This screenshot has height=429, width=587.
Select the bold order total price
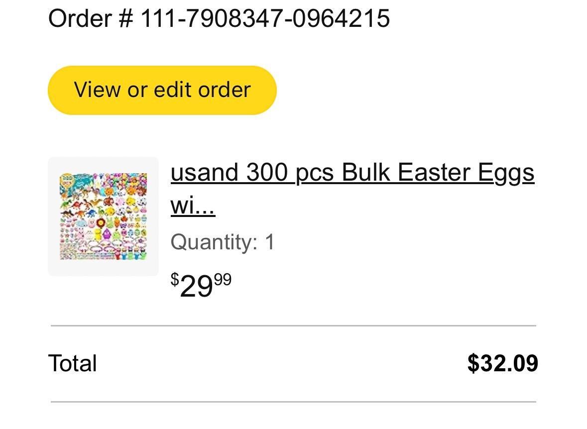click(502, 363)
